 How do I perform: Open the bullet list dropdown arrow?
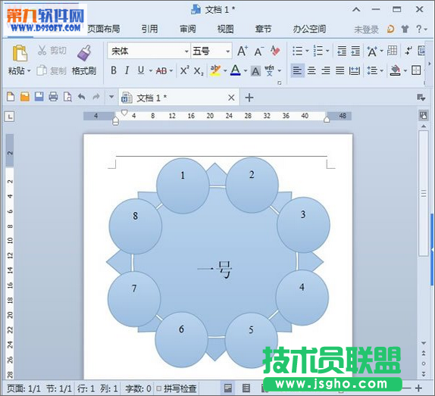click(x=307, y=51)
